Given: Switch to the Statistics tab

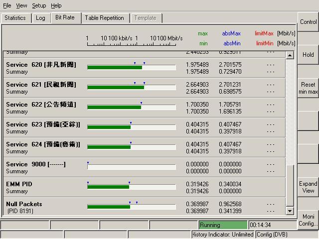Looking at the screenshot, I should 15,18.
